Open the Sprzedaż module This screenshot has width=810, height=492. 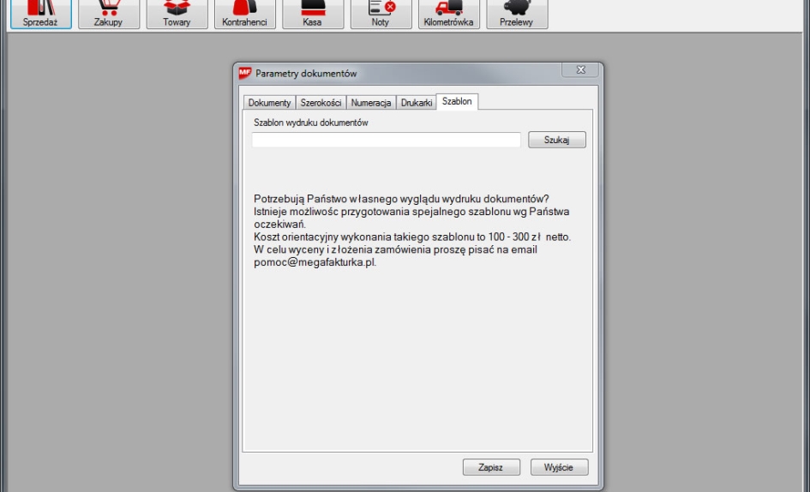(40, 15)
